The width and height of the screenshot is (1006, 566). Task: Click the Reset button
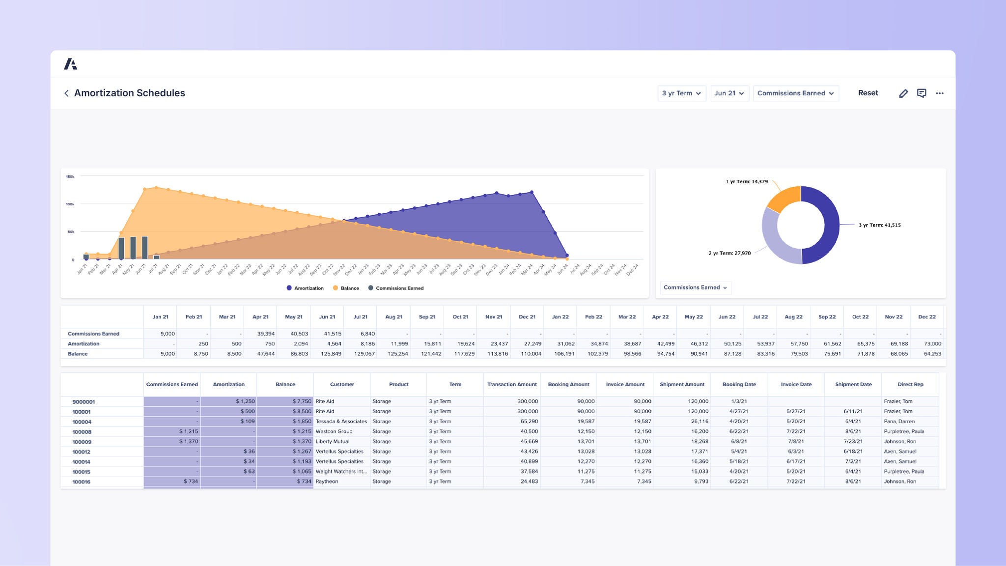[868, 93]
